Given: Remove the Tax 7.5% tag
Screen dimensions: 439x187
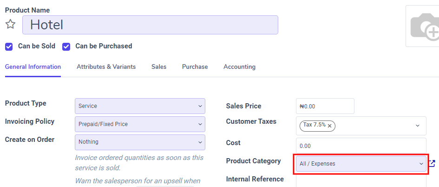Looking at the screenshot, I should (330, 126).
